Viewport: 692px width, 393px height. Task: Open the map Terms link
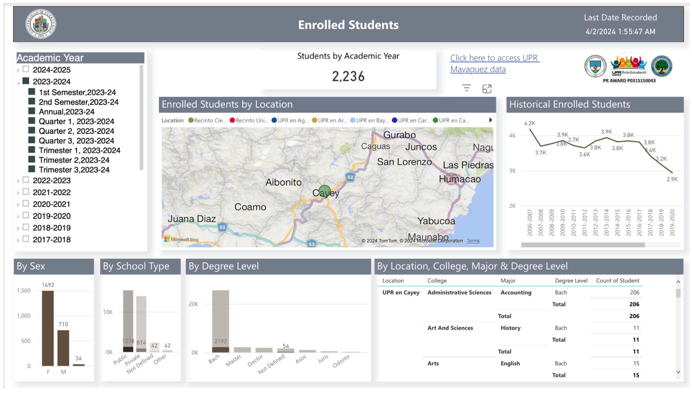(x=473, y=241)
